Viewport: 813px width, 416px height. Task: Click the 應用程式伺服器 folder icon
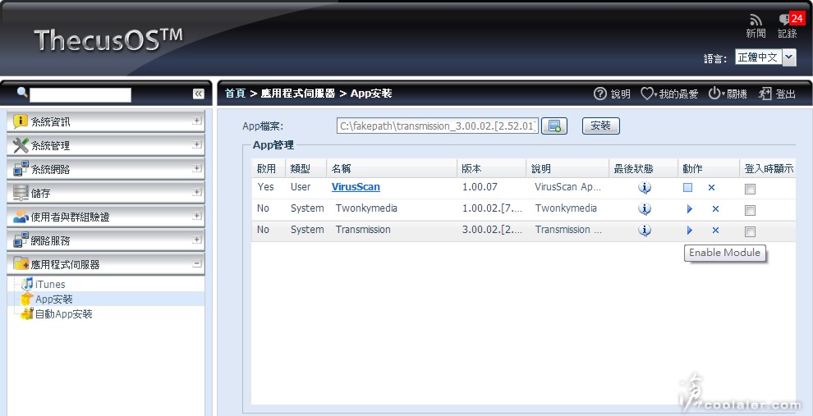pos(21,263)
